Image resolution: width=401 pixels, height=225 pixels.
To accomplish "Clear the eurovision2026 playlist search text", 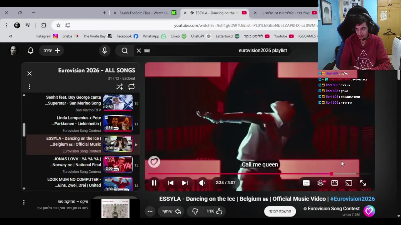I will 139,50.
